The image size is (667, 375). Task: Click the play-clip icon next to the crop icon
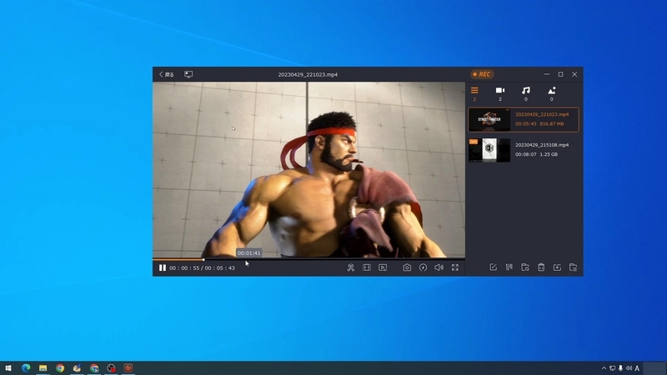tap(383, 267)
